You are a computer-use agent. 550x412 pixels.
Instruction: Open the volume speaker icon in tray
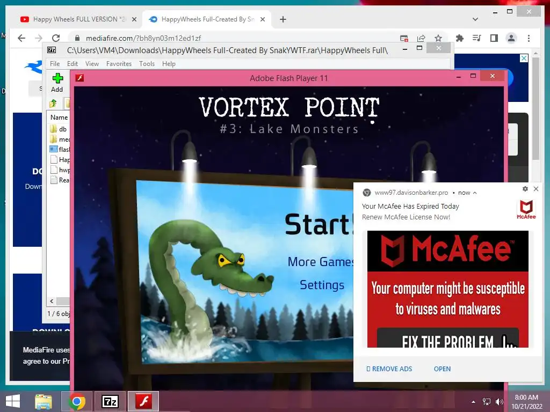pos(499,402)
